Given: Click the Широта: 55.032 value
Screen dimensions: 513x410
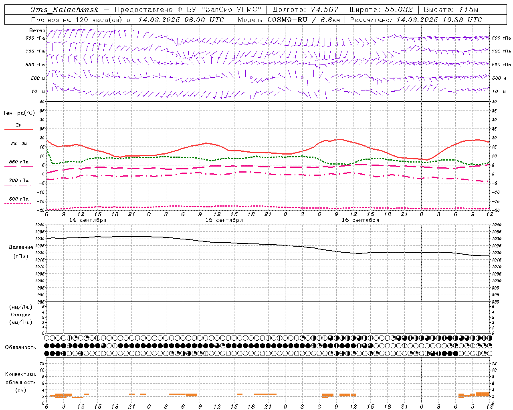Looking at the screenshot, I should [x=382, y=10].
